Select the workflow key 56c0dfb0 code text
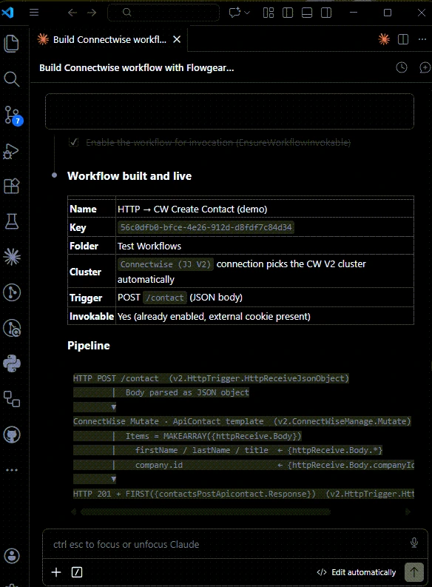Viewport: 432px width, 587px height. click(206, 227)
